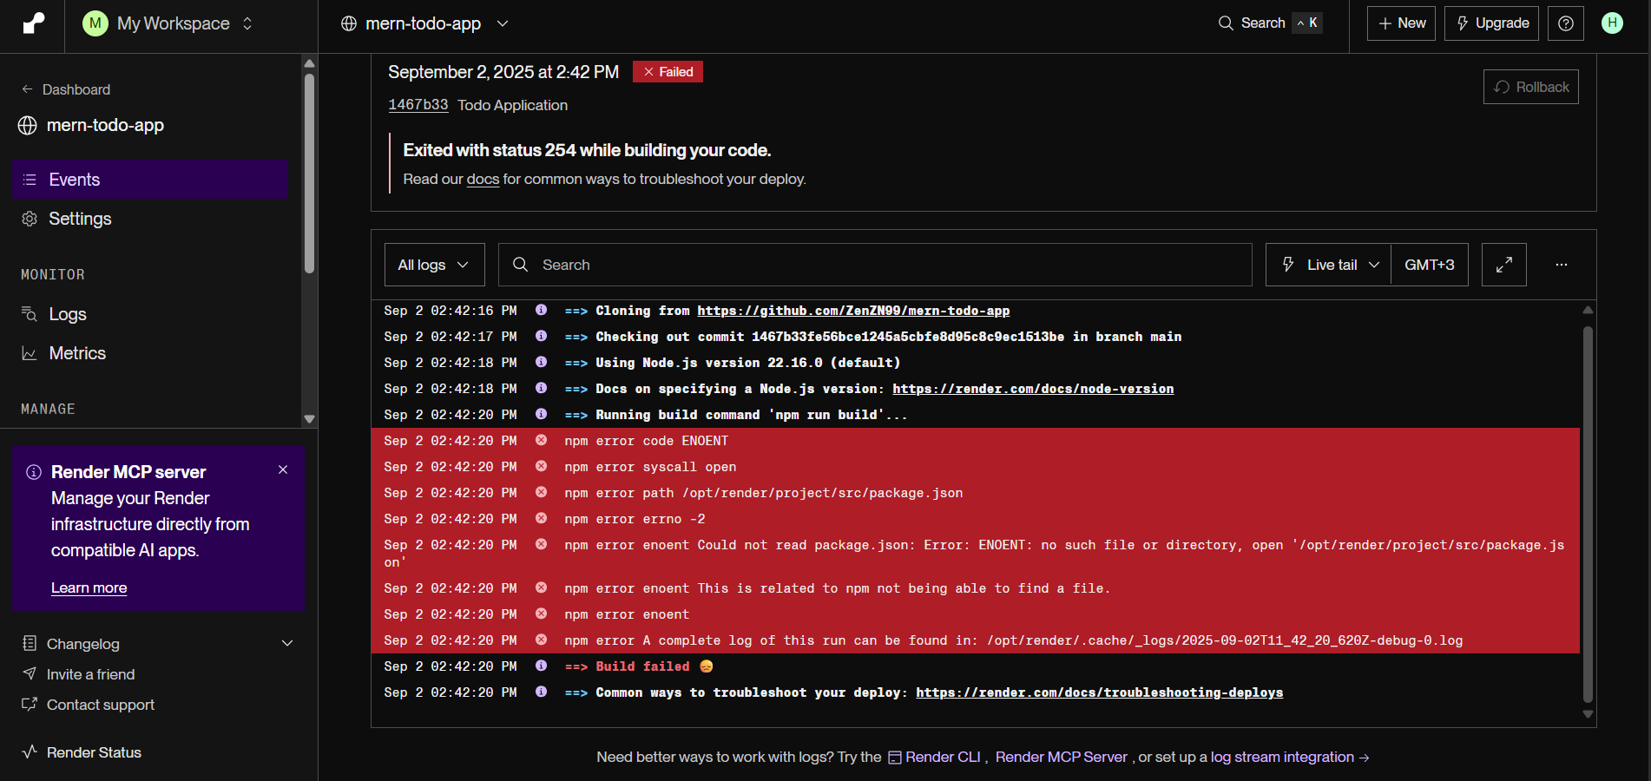Screen dimensions: 1651x781
Task: Click the mern-todo-app globe sidebar title
Action: [x=91, y=125]
